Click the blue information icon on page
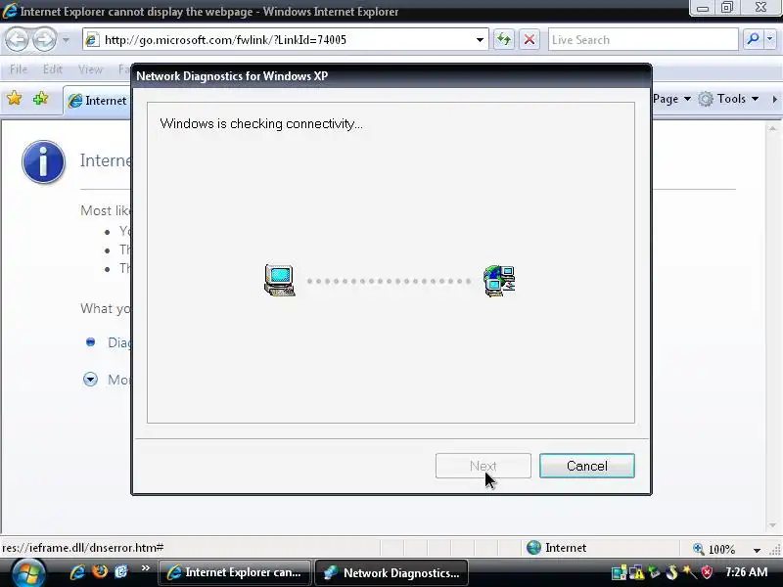Image resolution: width=783 pixels, height=587 pixels. pos(43,161)
